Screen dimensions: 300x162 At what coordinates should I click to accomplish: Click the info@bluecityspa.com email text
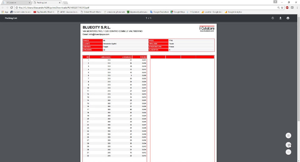tap(99, 34)
